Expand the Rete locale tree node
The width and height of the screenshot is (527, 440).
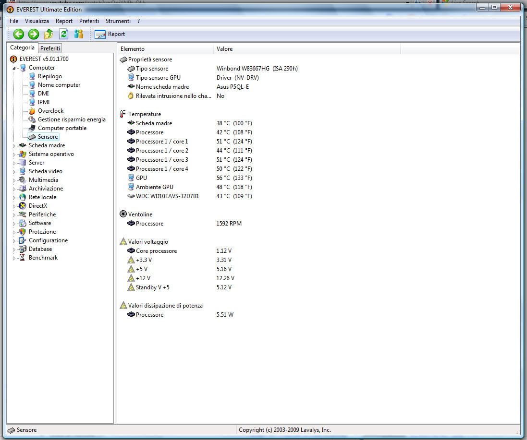pyautogui.click(x=14, y=198)
